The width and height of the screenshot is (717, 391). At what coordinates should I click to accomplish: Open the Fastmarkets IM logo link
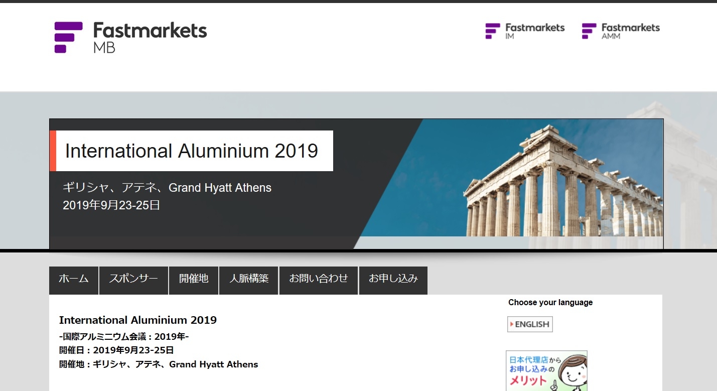(x=525, y=31)
